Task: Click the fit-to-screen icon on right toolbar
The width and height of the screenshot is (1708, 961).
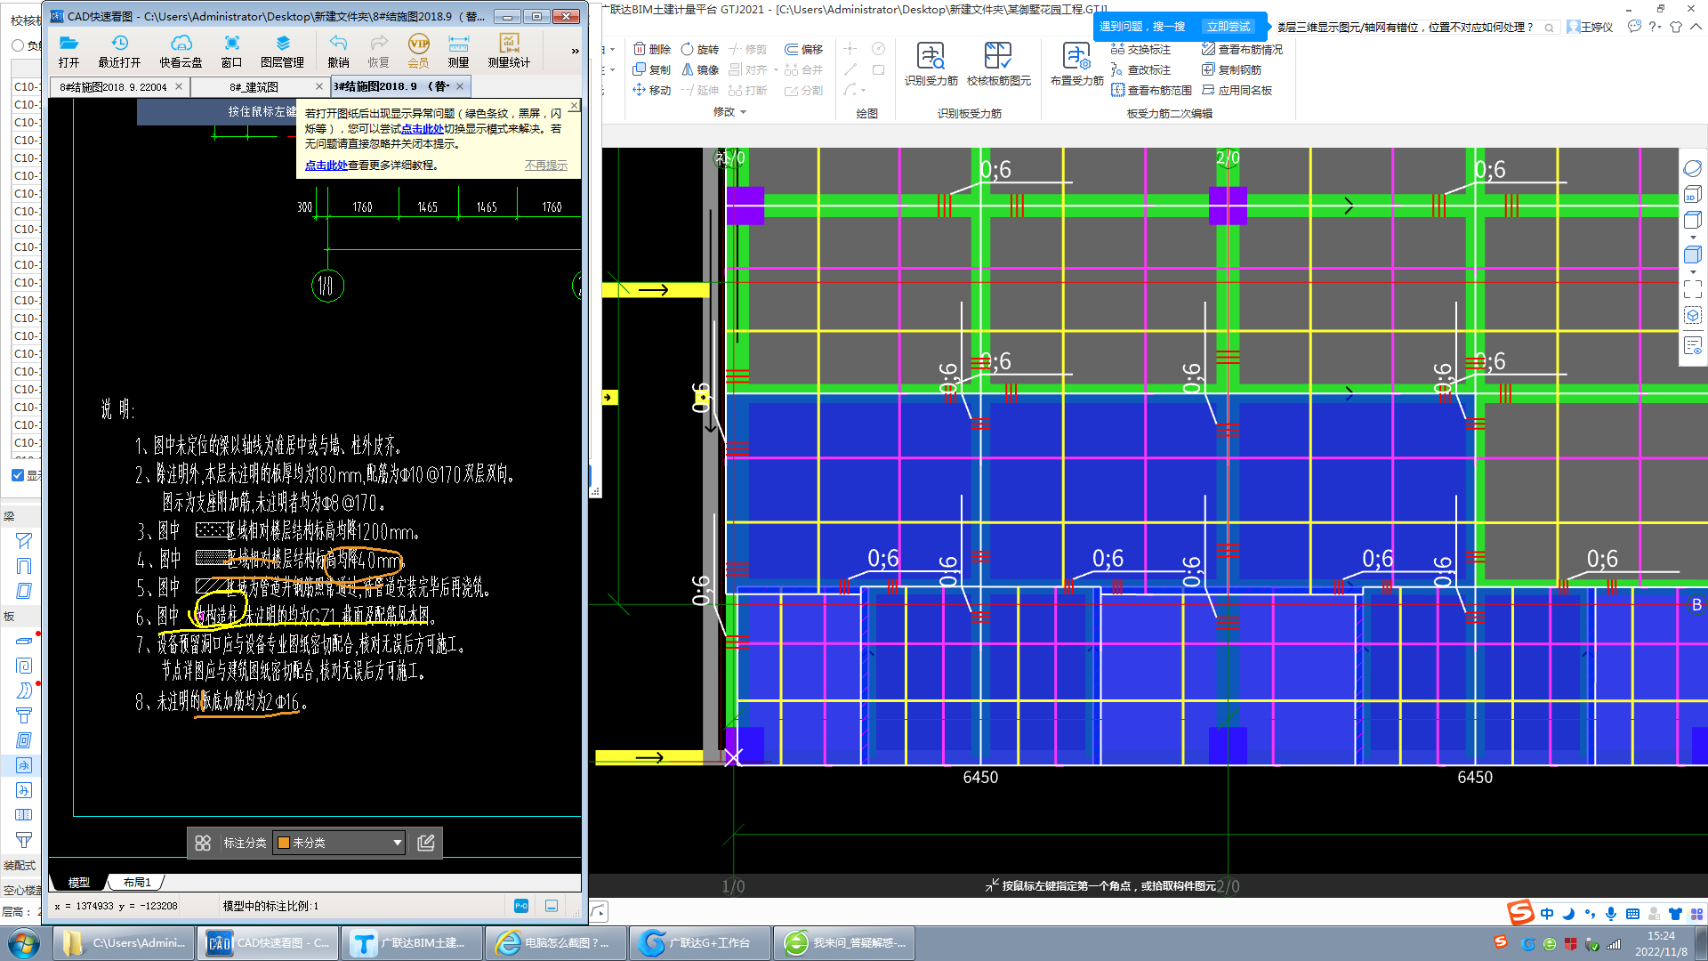Action: point(1692,289)
